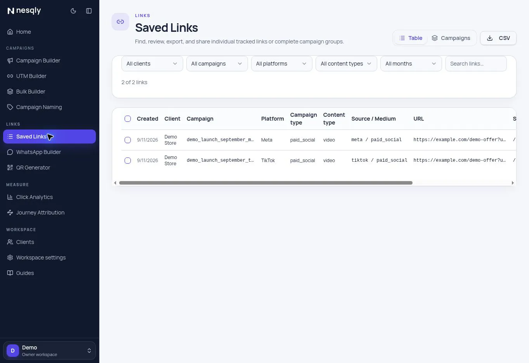Click the meta / paid_social cell

tap(376, 140)
